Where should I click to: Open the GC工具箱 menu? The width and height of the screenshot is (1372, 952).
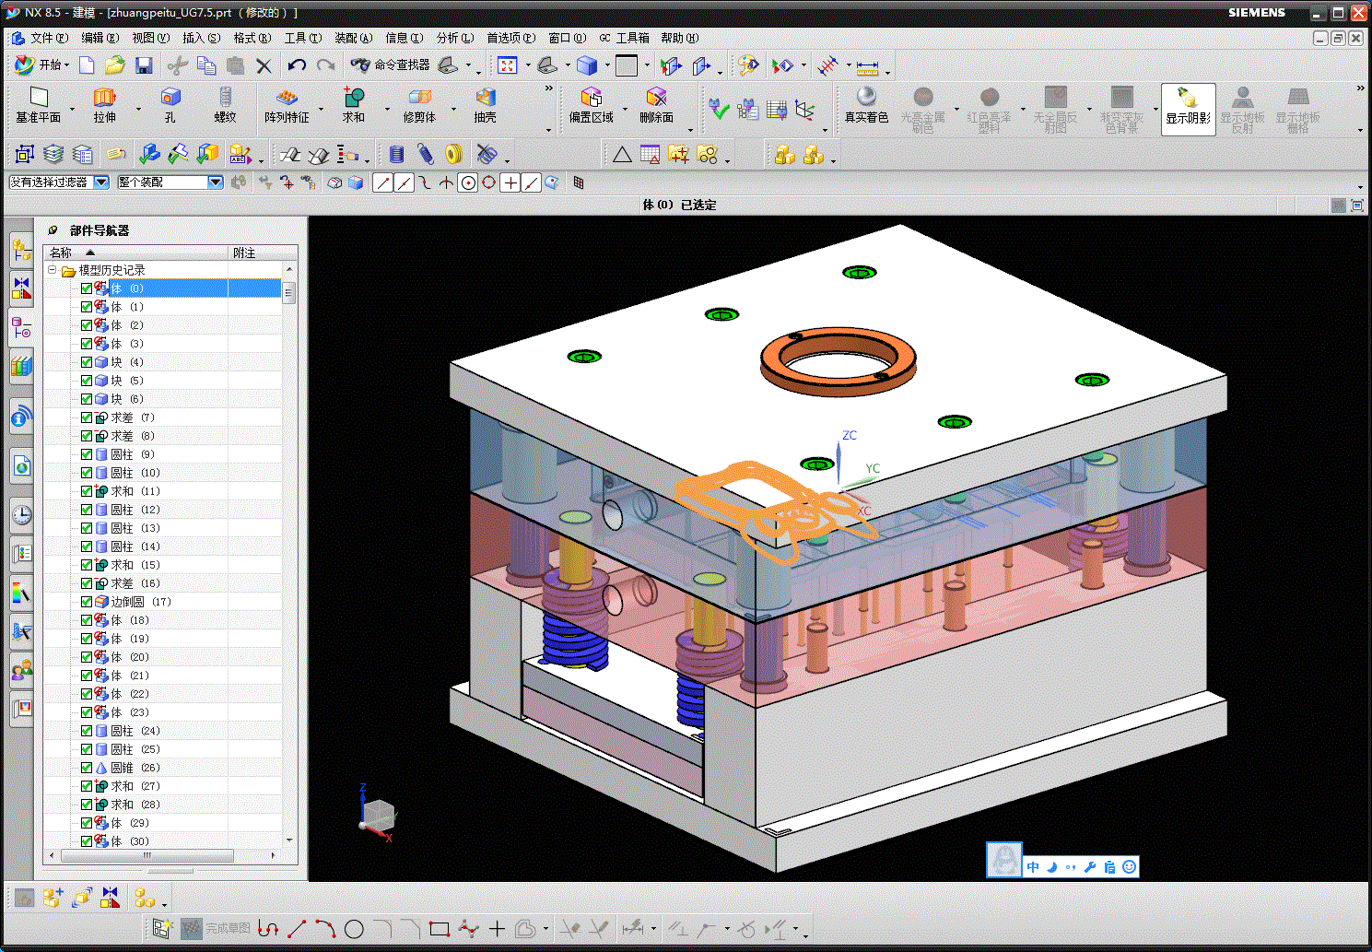click(624, 38)
